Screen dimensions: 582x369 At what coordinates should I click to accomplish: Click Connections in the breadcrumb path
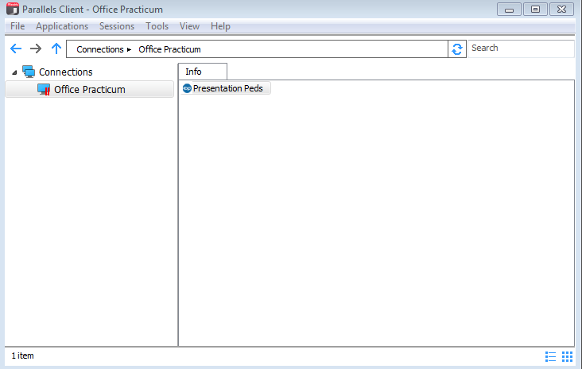coord(100,49)
